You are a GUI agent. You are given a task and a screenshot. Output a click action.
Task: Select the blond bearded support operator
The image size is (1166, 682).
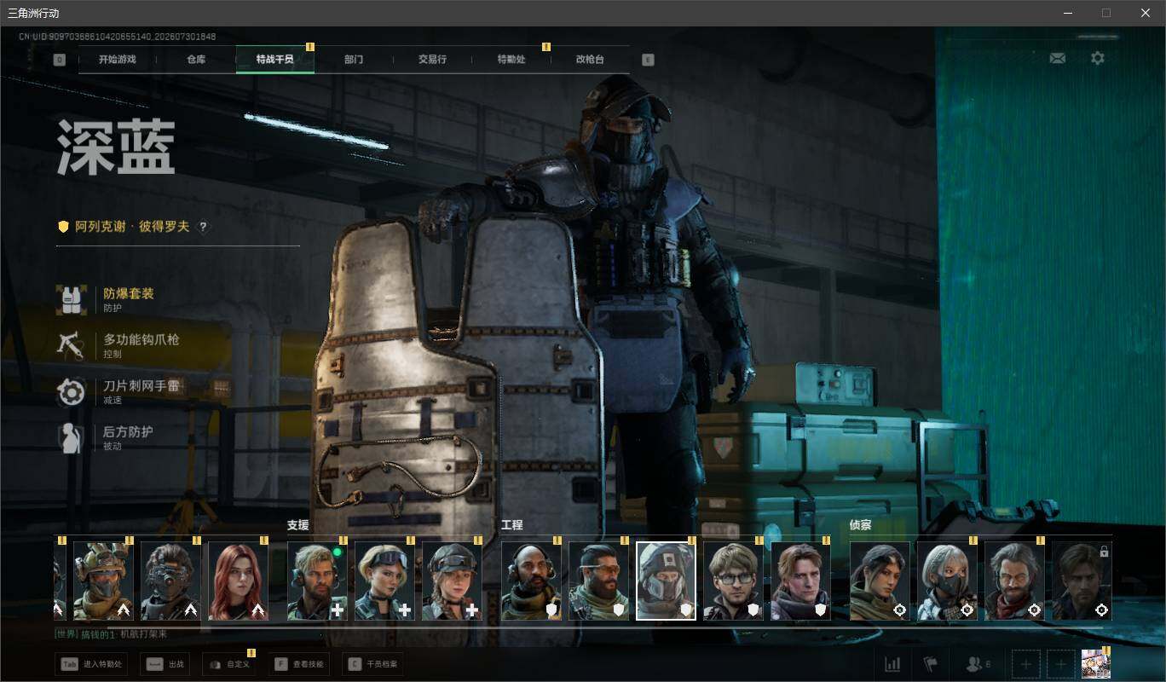(x=317, y=581)
